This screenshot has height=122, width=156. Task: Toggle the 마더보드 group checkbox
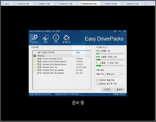pos(35,56)
